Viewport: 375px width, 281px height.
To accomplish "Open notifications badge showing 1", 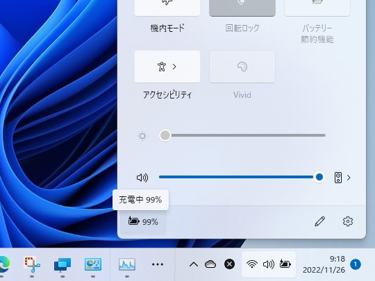I will [x=356, y=264].
